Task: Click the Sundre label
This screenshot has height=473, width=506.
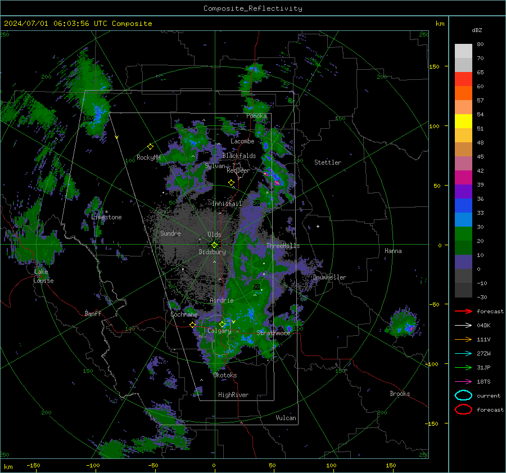Action: (170, 233)
